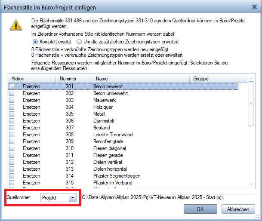The image size is (262, 221).
Task: Check the box for 306 Dämmstoff
Action: pos(12,121)
